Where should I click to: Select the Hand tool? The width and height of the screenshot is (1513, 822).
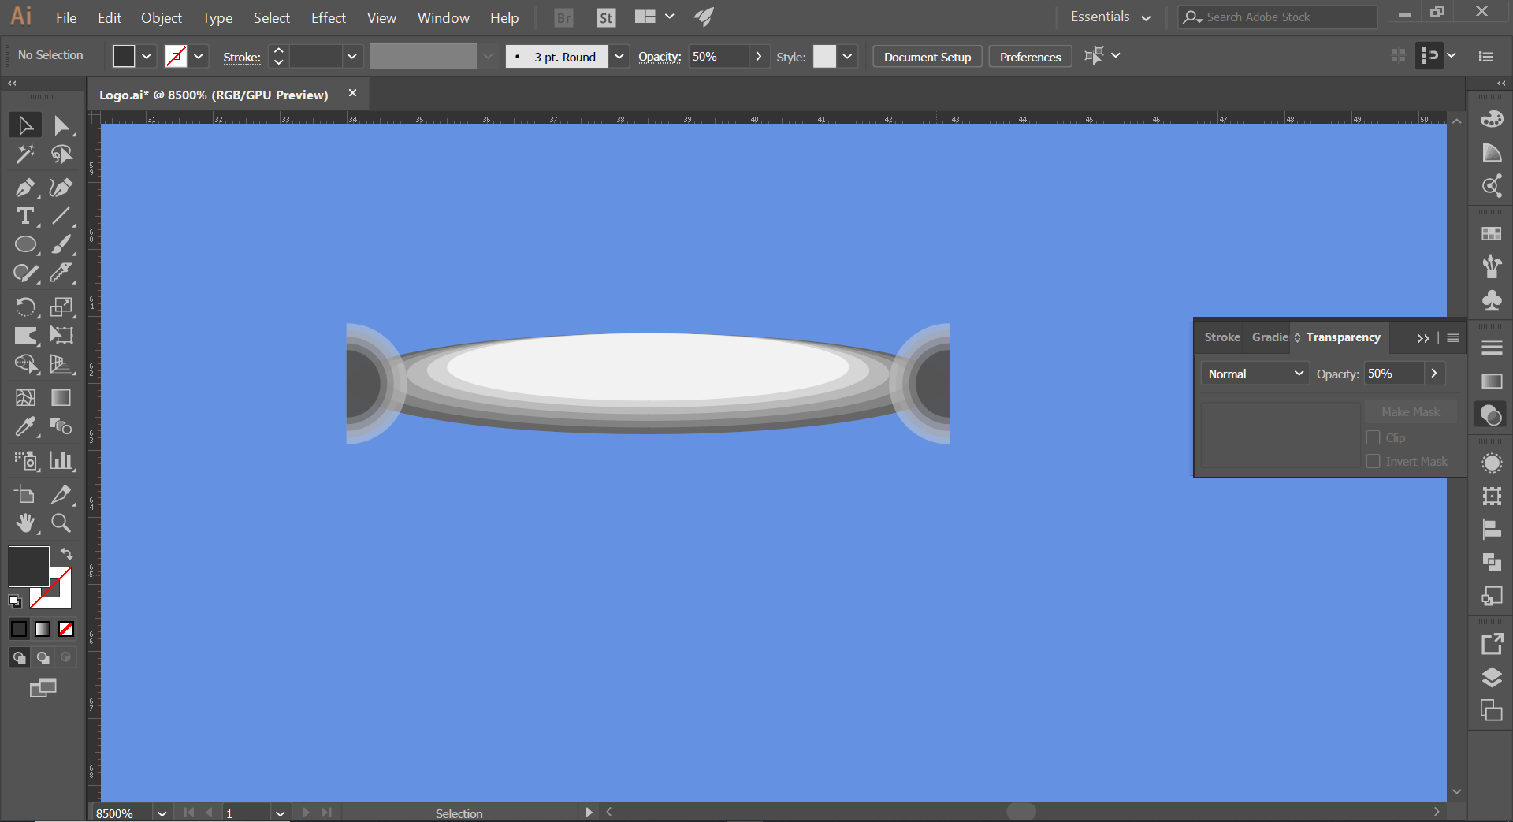25,523
